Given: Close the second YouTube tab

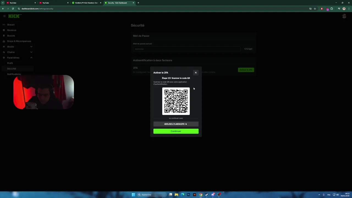Looking at the screenshot, I should [68, 3].
